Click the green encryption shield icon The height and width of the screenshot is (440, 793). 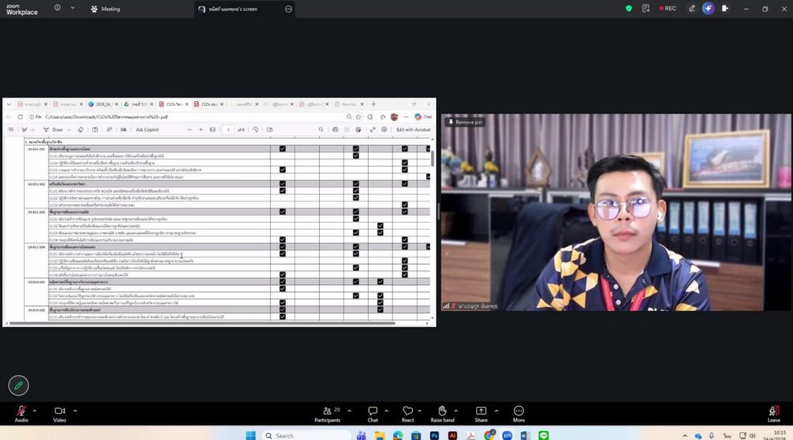[x=629, y=9]
